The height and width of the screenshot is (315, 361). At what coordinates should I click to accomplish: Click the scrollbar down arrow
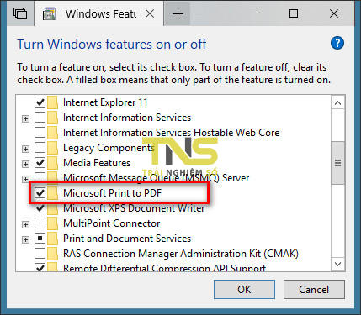pos(338,264)
